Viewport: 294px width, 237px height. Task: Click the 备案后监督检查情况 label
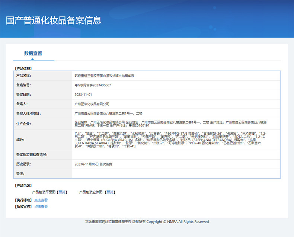pos(32,155)
